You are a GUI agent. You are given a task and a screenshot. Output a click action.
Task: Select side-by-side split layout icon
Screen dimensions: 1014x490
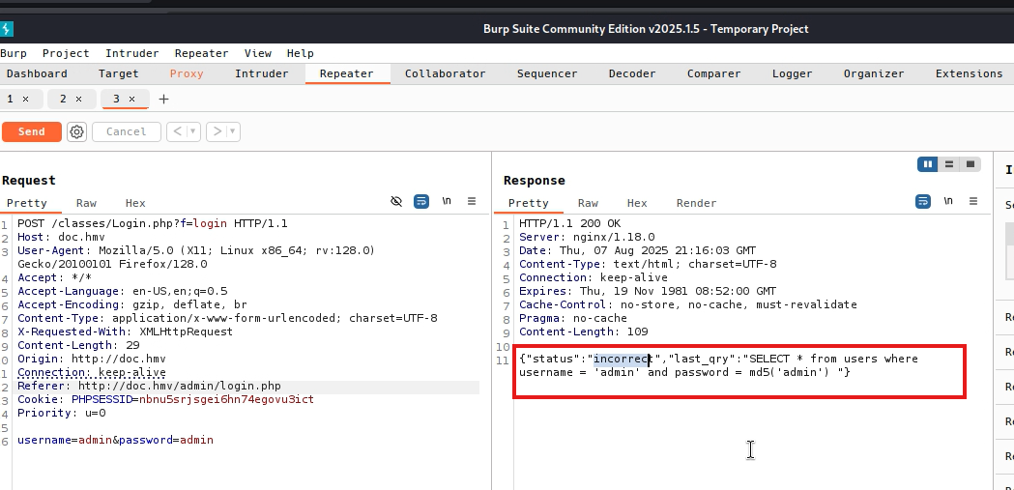927,164
